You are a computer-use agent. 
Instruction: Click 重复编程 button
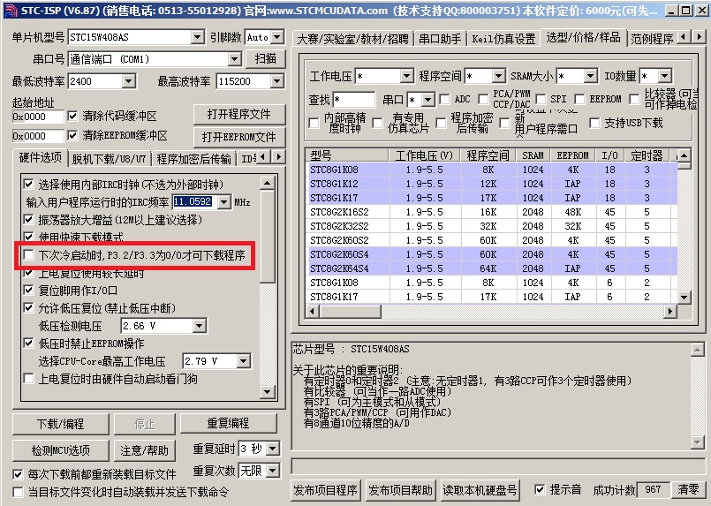(228, 424)
